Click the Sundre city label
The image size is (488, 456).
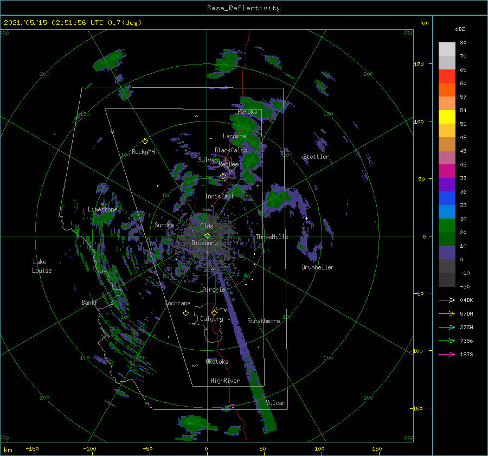pyautogui.click(x=164, y=224)
